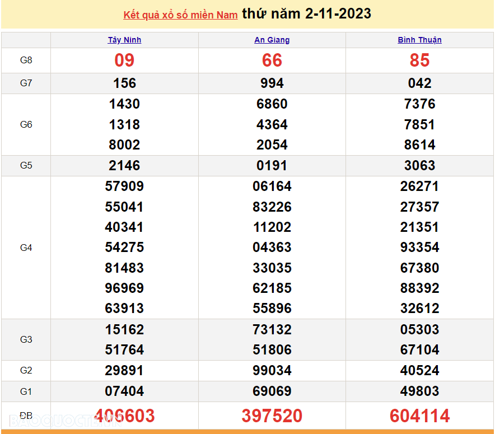
Task: Open the Kết quả xổ số miền Nam link
Action: (180, 15)
